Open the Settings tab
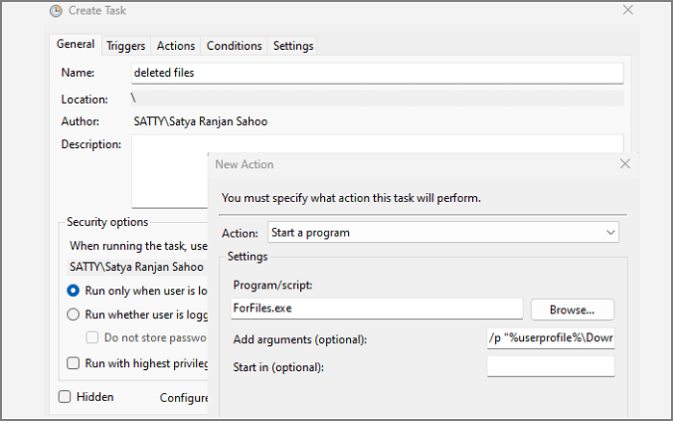The width and height of the screenshot is (673, 421). [293, 46]
